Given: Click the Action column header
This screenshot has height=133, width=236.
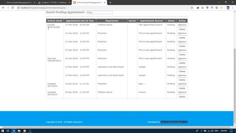Looking at the screenshot, I should pyautogui.click(x=182, y=21).
